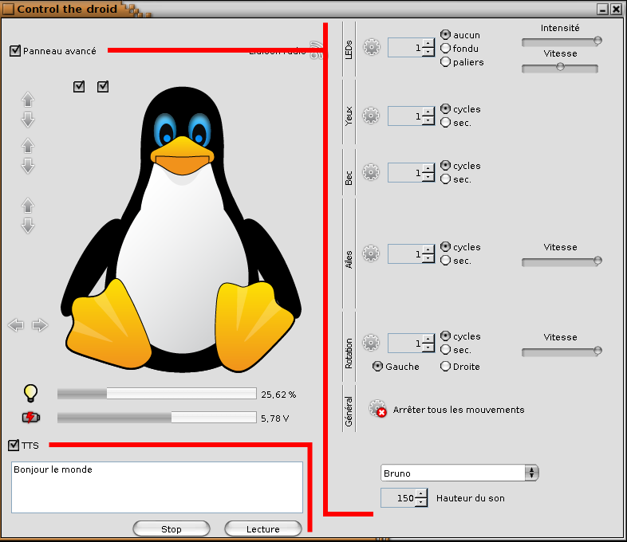Click the third up arrow near wings
Image resolution: width=627 pixels, height=542 pixels.
28,206
